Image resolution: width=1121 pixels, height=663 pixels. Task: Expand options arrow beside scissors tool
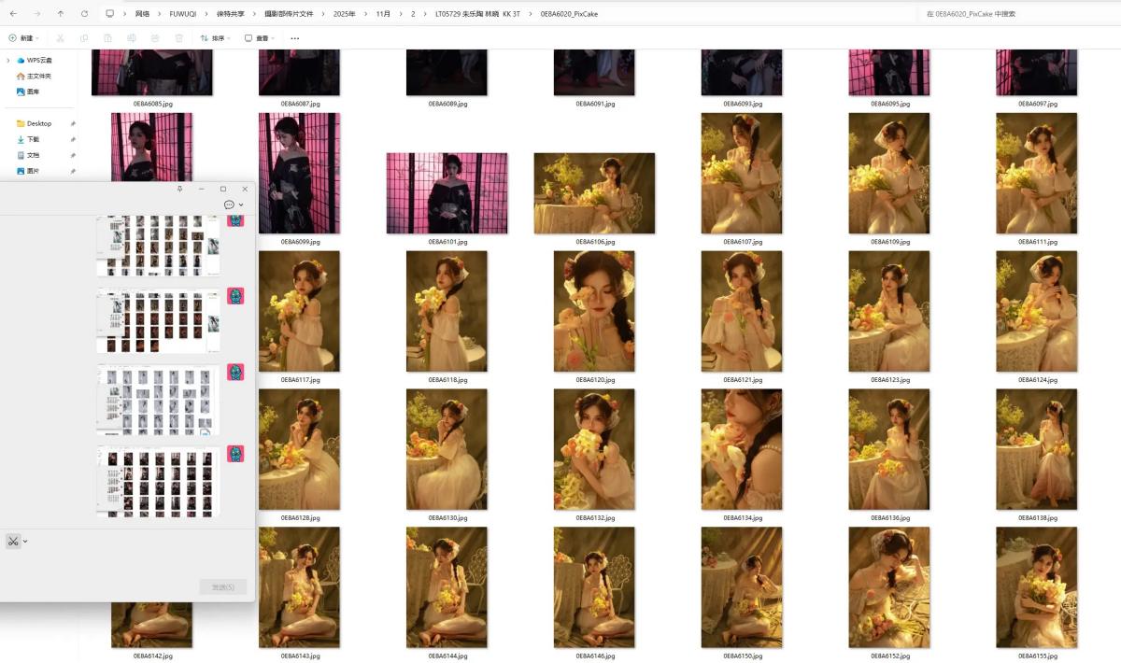[x=25, y=542]
